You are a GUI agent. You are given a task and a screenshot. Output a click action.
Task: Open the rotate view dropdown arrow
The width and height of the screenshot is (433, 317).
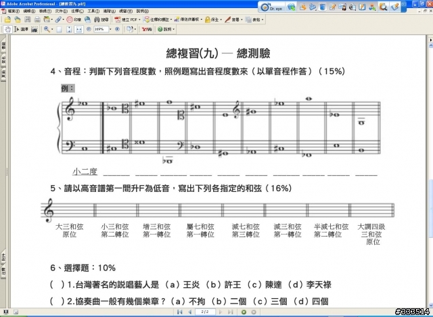pyautogui.click(x=135, y=29)
